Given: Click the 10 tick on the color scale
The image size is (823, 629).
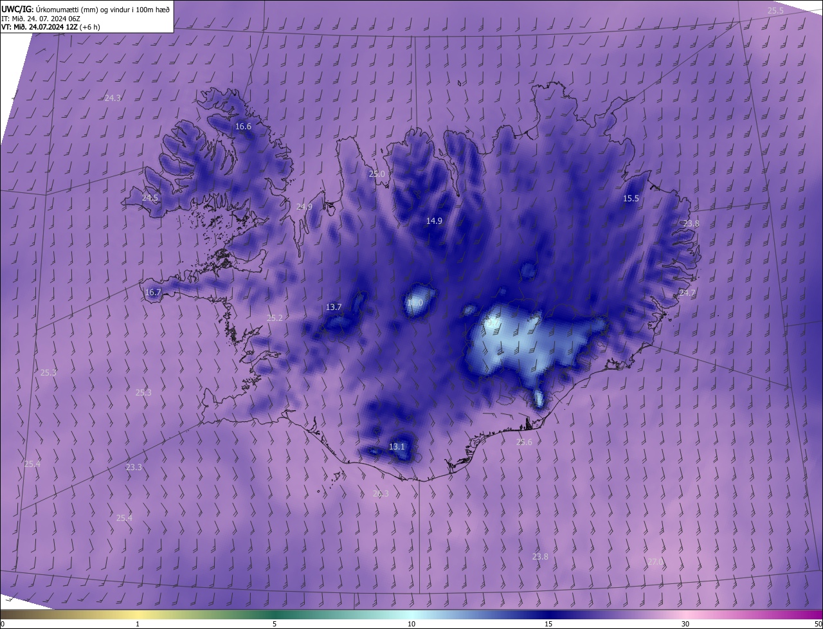Looking at the screenshot, I should [411, 624].
